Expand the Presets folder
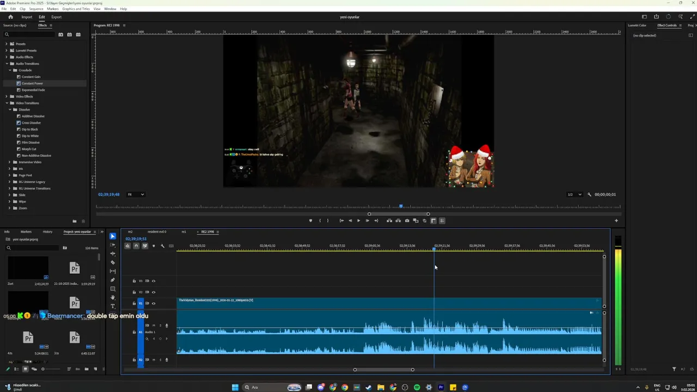This screenshot has width=697, height=392. pos(7,44)
